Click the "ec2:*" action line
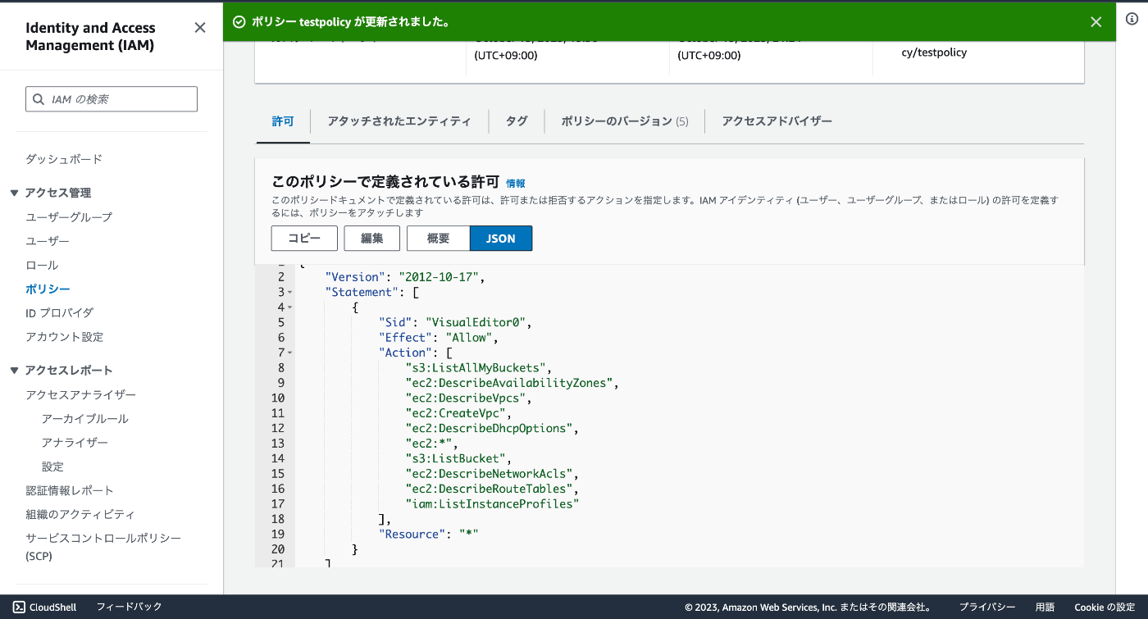 (431, 444)
